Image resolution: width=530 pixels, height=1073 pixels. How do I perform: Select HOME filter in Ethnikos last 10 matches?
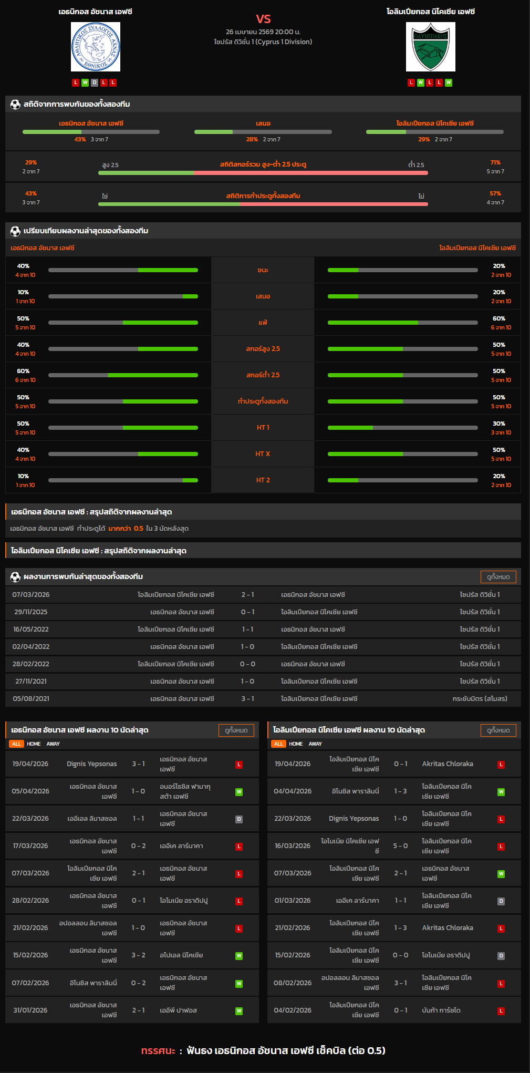tap(34, 744)
